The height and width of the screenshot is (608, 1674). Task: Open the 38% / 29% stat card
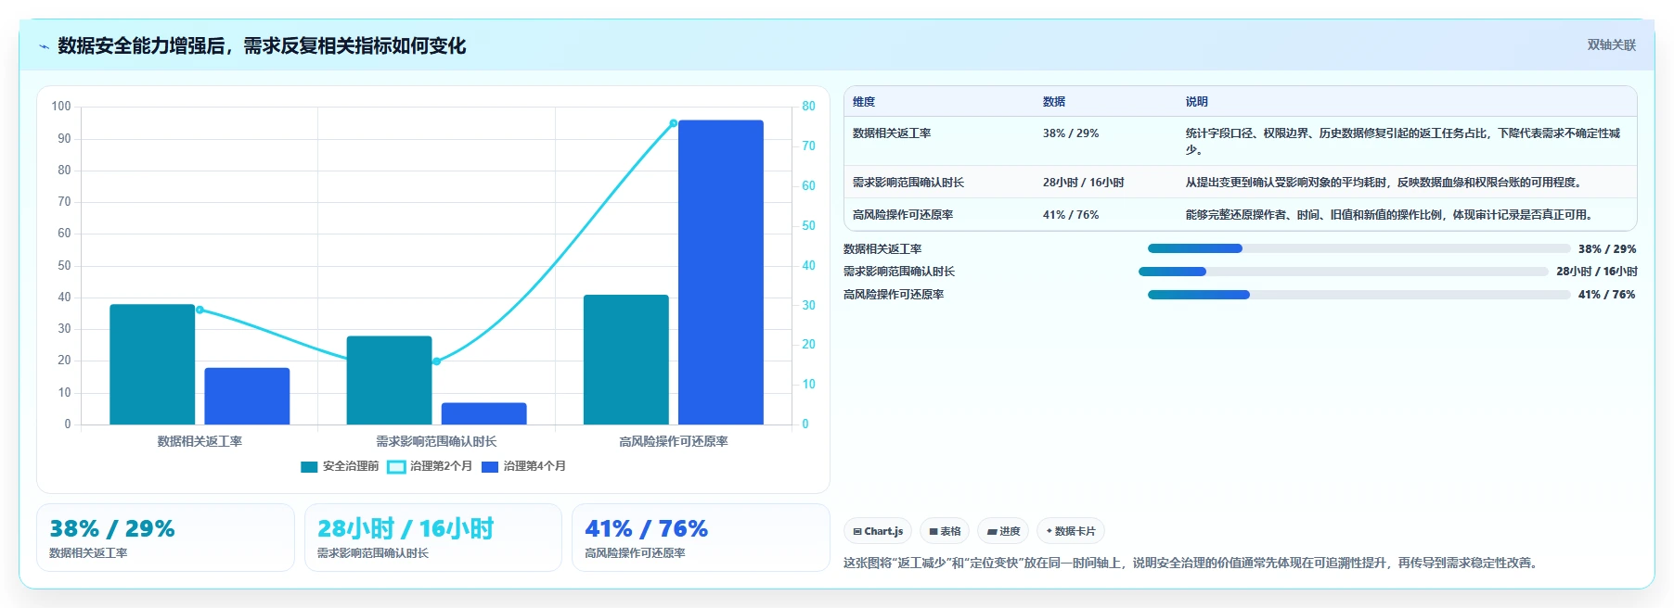(165, 538)
